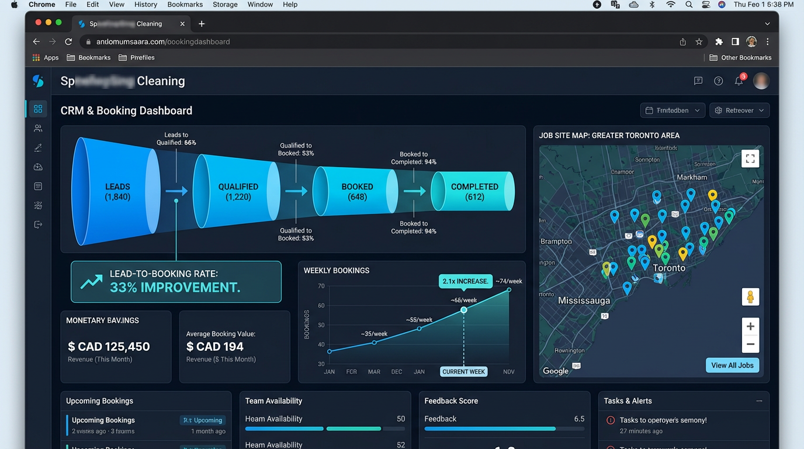
Task: Zoom out on the job site map
Action: point(750,344)
